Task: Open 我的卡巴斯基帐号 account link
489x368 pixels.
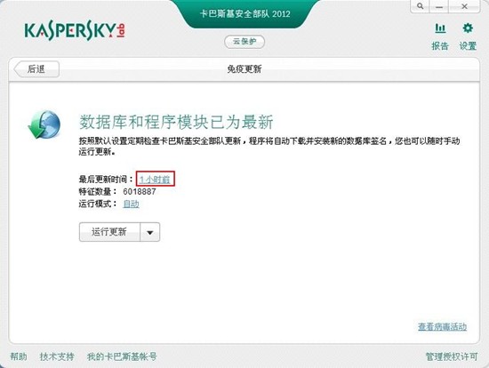Action: pyautogui.click(x=122, y=356)
